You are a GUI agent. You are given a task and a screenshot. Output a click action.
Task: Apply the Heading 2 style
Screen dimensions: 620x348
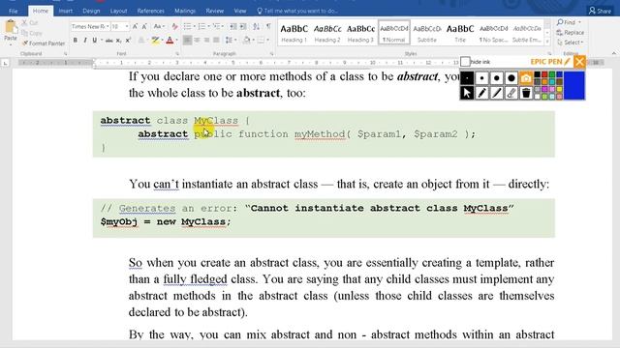click(x=327, y=33)
